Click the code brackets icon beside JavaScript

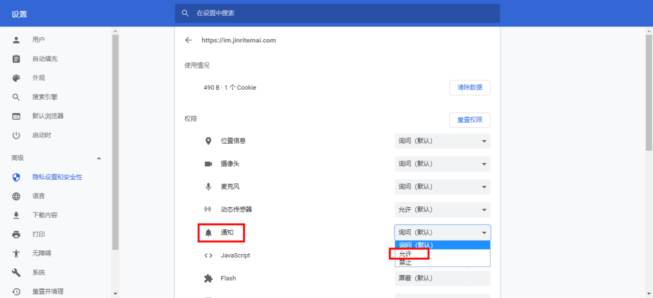[x=208, y=255]
